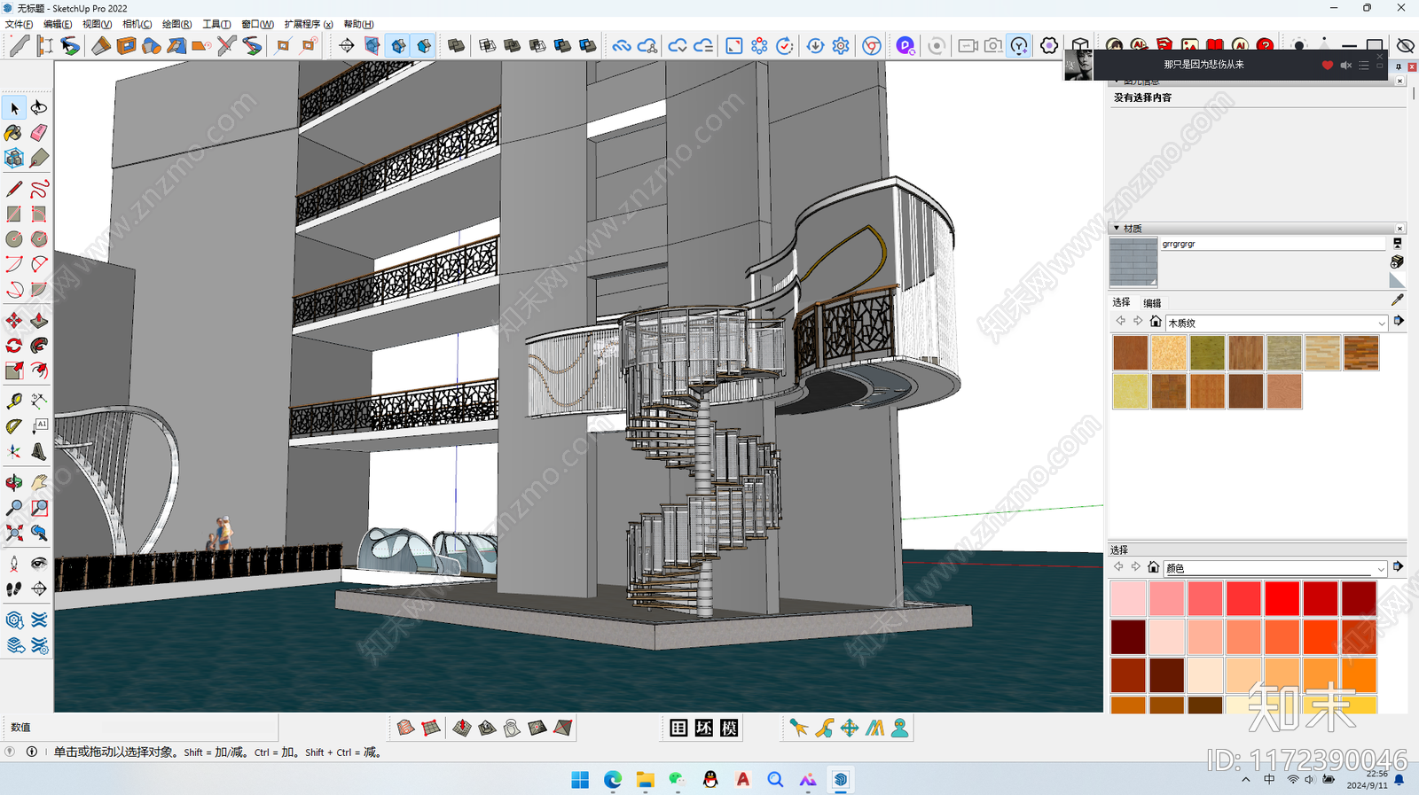The width and height of the screenshot is (1419, 795).
Task: Pin the default tray panel
Action: tap(1399, 66)
